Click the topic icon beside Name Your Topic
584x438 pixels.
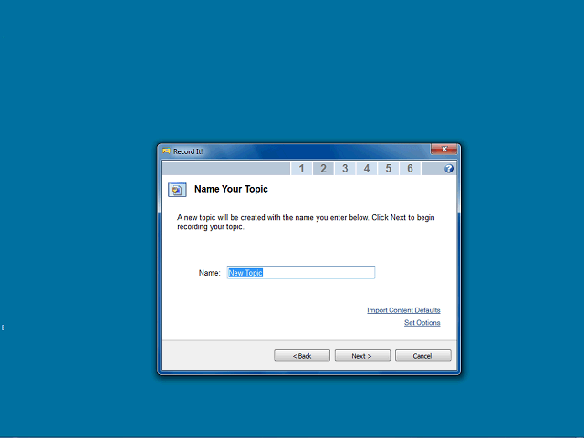pyautogui.click(x=177, y=189)
